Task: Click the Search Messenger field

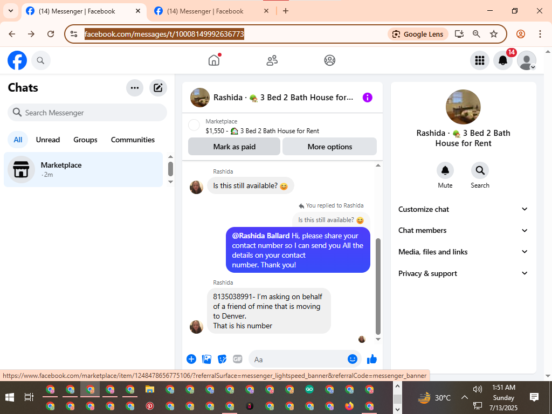Action: 87,113
